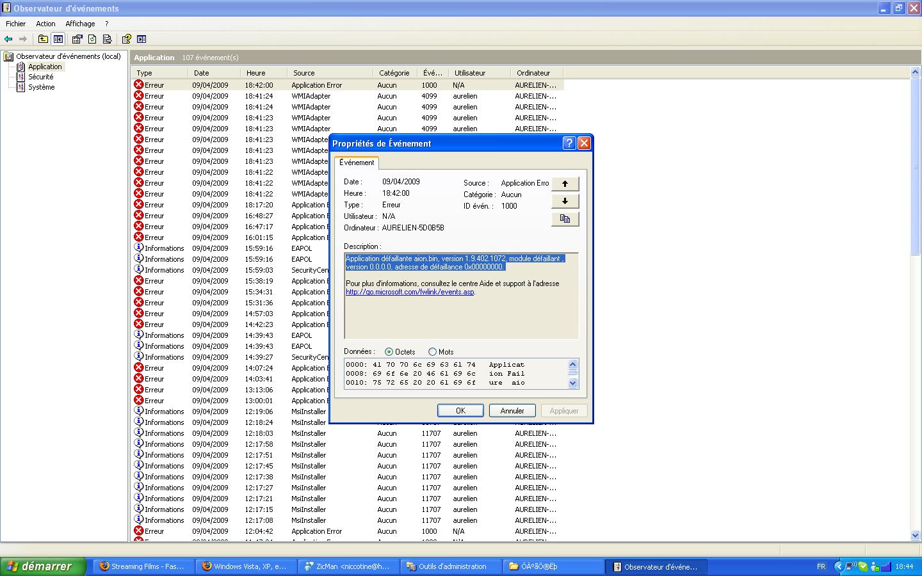
Task: Copy event details using the copy icon
Action: [x=565, y=219]
